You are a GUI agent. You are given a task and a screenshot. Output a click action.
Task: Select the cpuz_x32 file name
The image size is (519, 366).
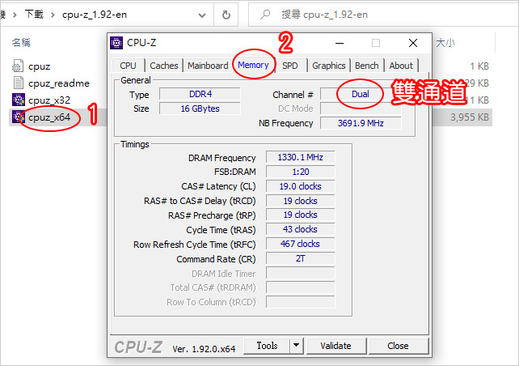tap(49, 100)
